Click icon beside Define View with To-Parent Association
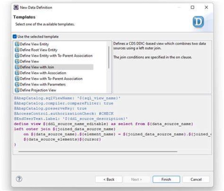This screenshot has height=191, width=224. (x=17, y=79)
